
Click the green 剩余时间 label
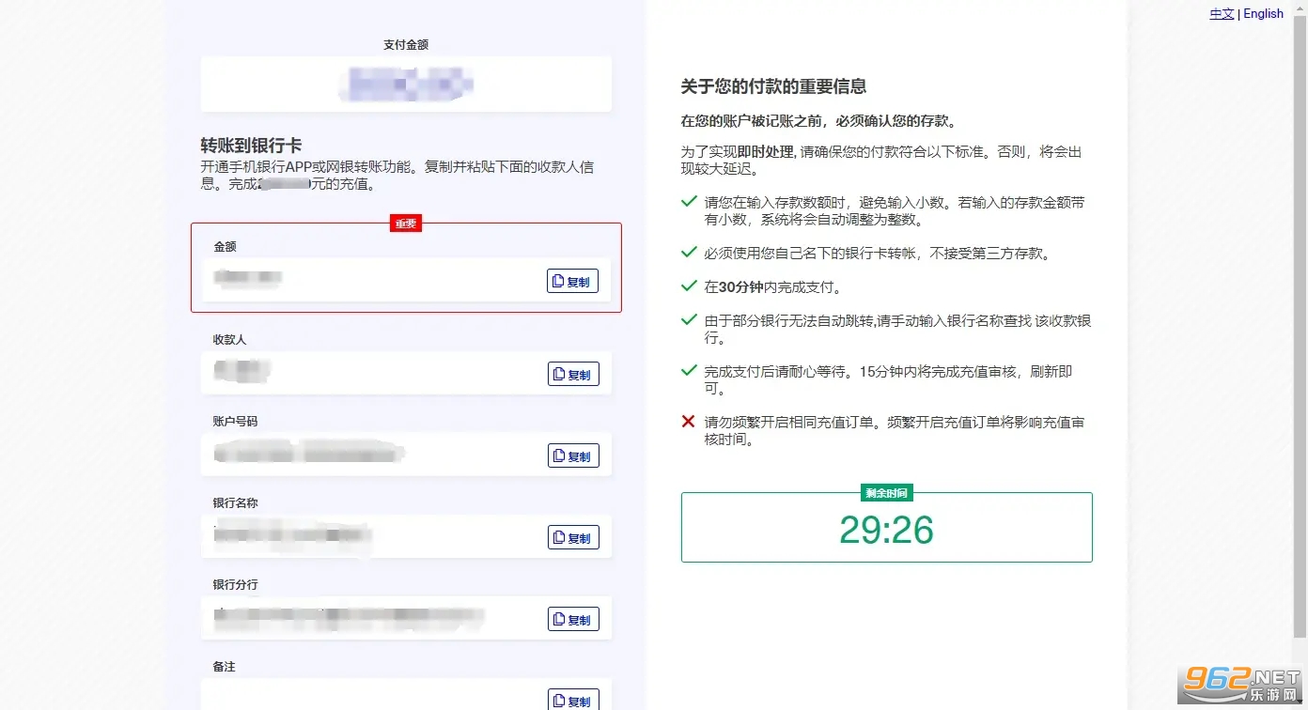click(x=886, y=493)
